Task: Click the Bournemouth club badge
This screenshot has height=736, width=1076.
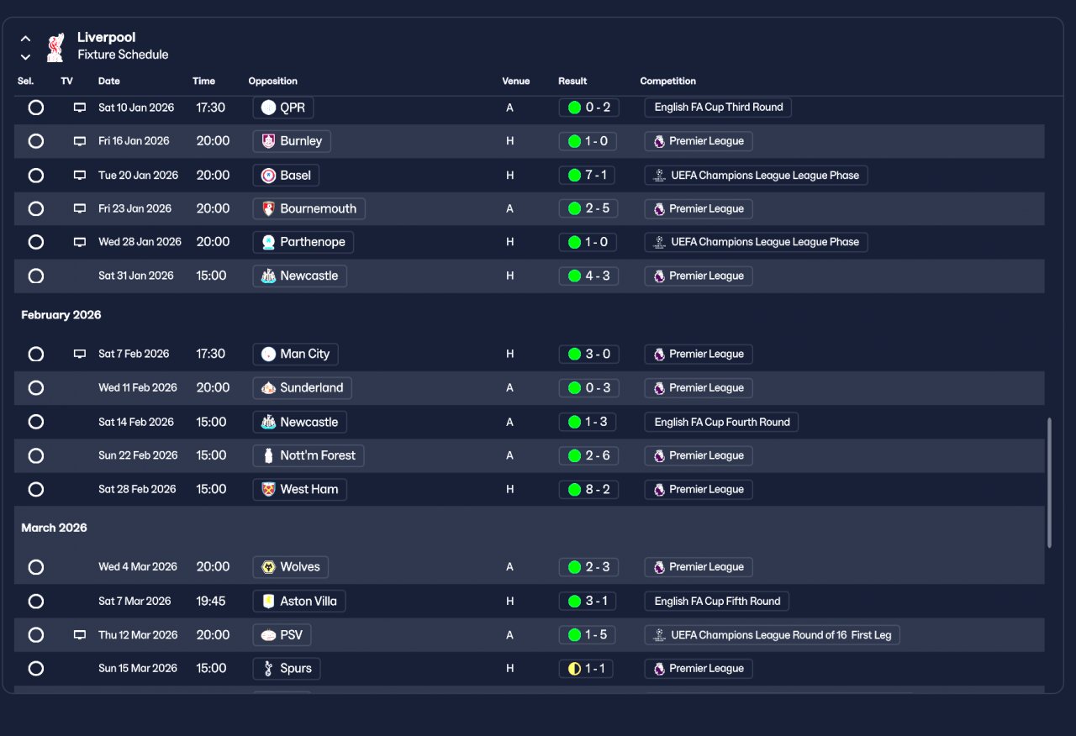Action: 268,208
